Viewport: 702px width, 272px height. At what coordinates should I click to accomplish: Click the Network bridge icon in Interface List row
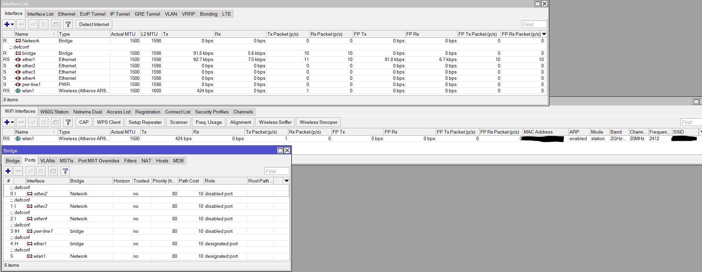[x=18, y=41]
